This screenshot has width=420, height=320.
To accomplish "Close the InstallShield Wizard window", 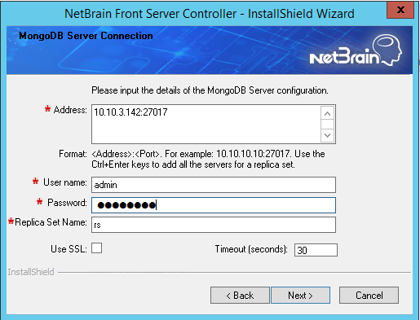I will point(400,10).
